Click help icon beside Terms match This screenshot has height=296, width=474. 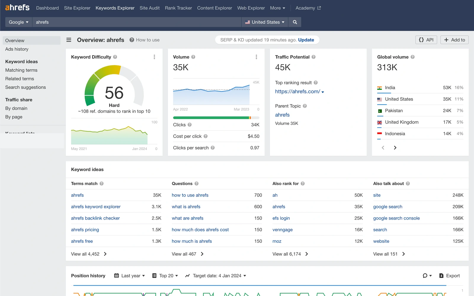[x=102, y=184]
